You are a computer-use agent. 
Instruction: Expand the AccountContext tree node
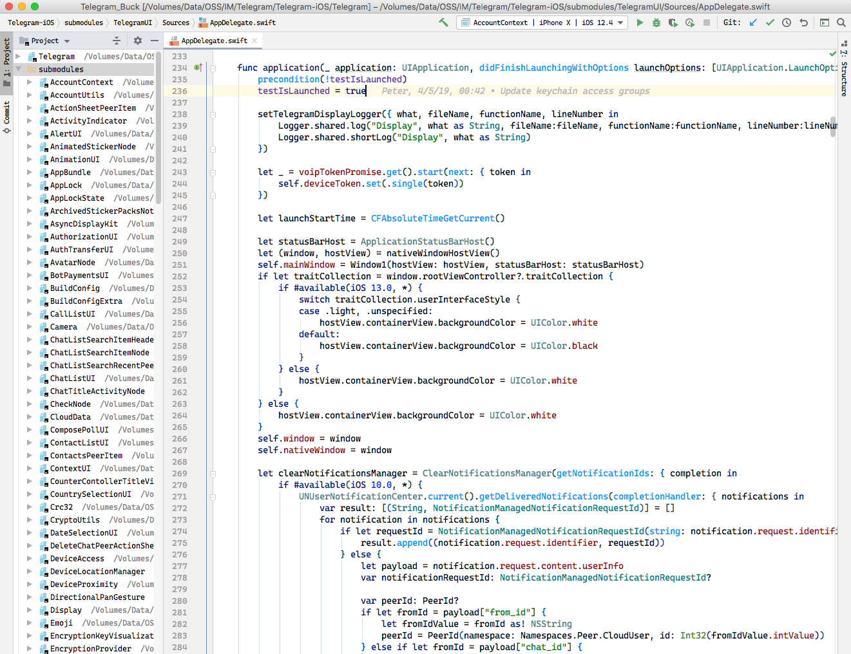[29, 82]
